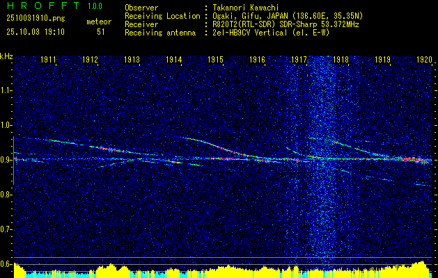Click the "Observer" field label
The height and width of the screenshot is (278, 438).
pyautogui.click(x=141, y=8)
